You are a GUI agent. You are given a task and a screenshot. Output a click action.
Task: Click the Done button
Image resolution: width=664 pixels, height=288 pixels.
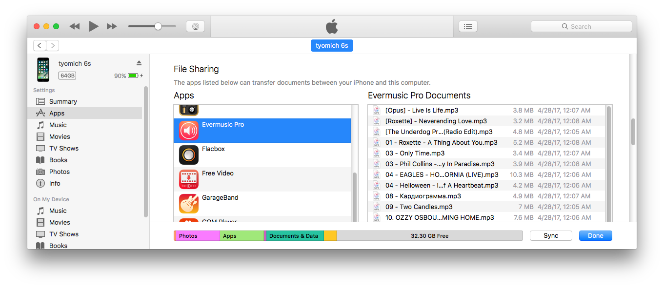pos(595,235)
